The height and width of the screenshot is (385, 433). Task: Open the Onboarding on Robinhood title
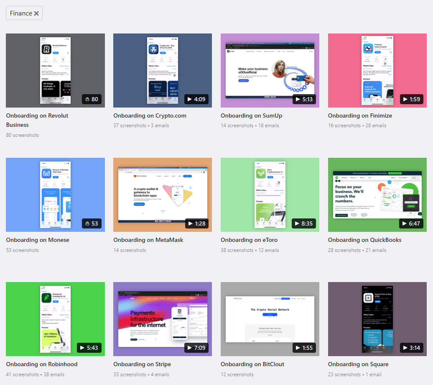pyautogui.click(x=42, y=364)
